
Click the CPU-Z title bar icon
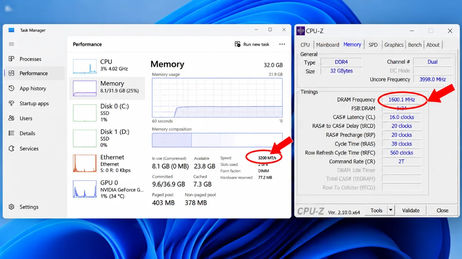(300, 31)
